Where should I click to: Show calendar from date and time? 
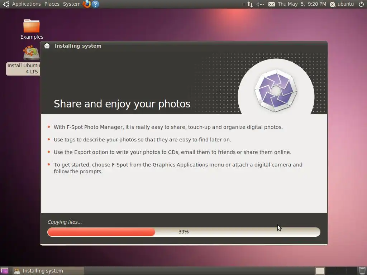302,4
